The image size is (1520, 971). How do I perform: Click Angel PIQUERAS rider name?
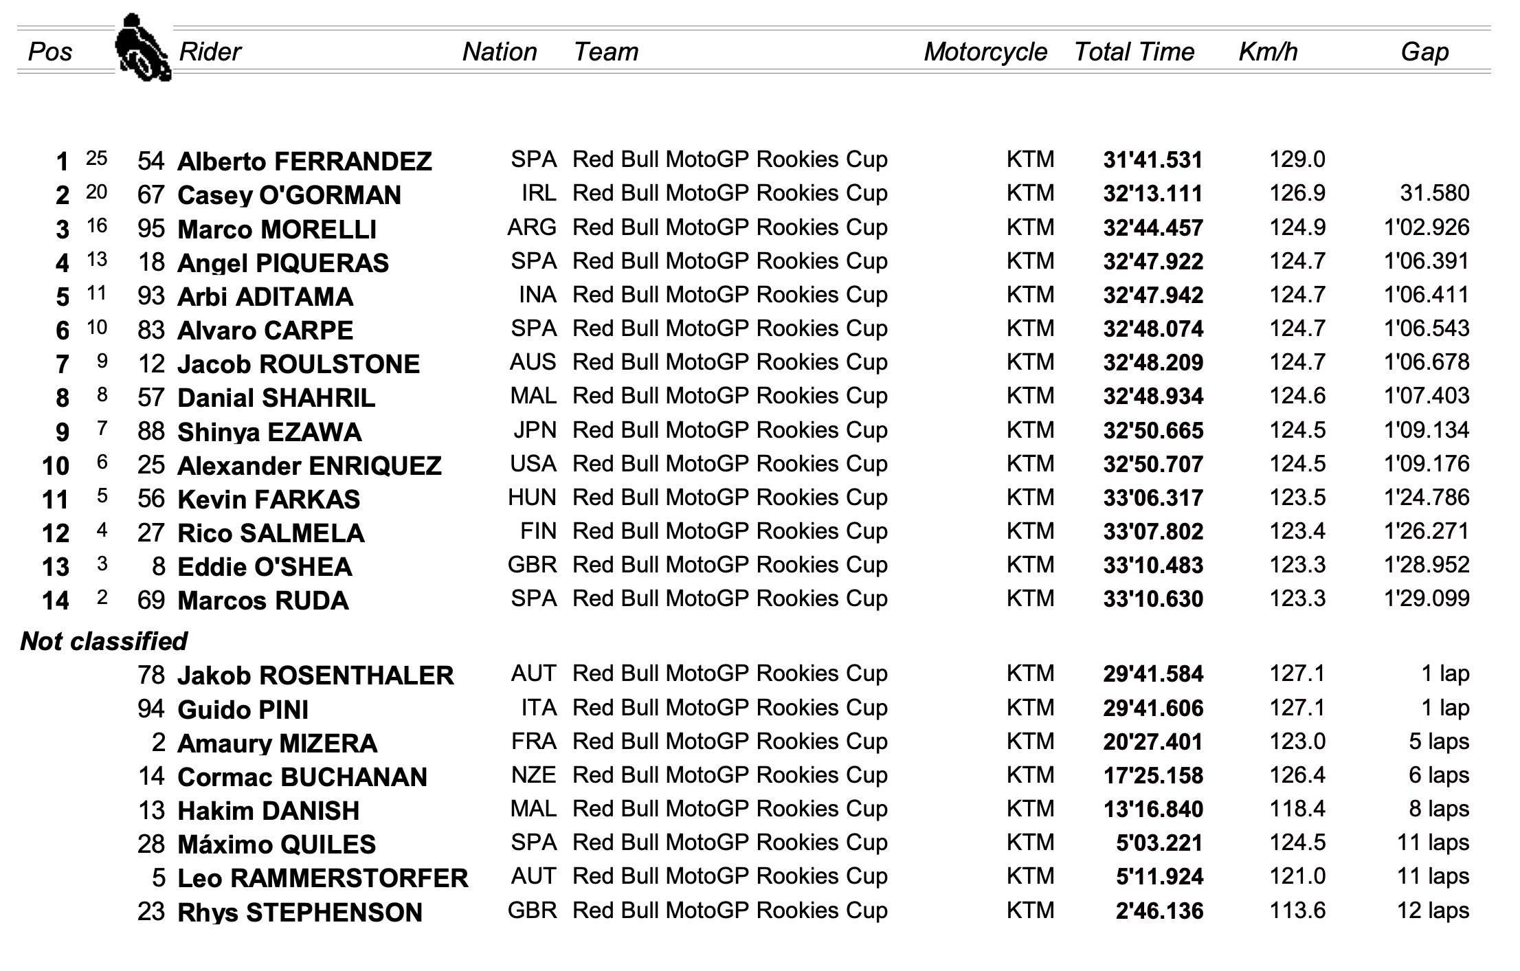click(283, 263)
